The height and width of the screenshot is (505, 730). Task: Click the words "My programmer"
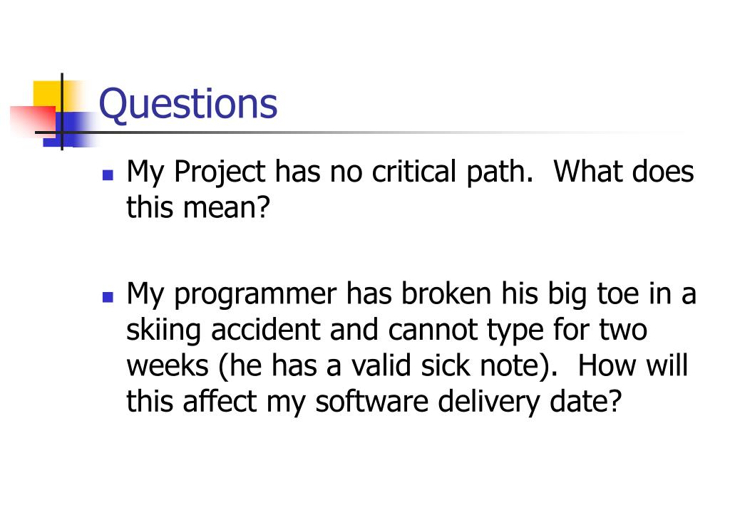pyautogui.click(x=232, y=295)
